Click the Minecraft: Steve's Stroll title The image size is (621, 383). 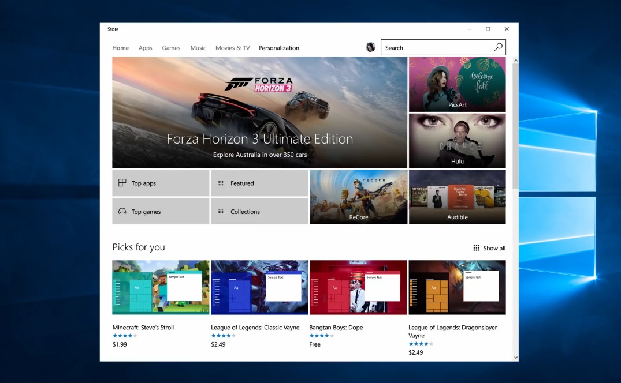click(x=143, y=327)
